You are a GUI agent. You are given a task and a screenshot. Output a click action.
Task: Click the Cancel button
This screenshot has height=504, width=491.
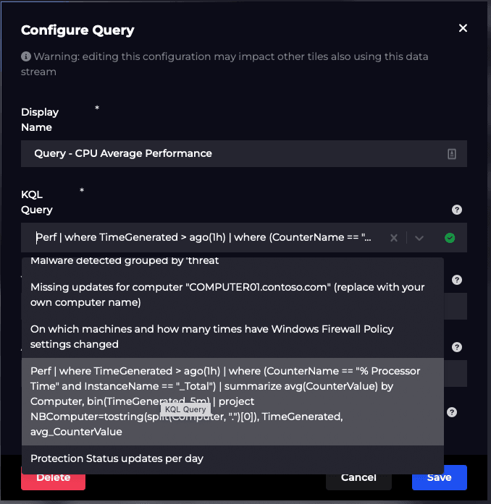pos(358,477)
